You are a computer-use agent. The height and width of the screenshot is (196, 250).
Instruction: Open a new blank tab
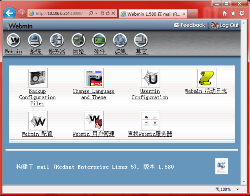pos(193,14)
